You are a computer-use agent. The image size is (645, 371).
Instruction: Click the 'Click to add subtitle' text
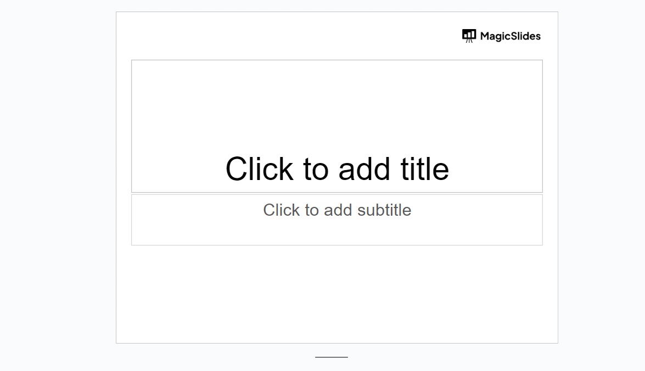click(x=337, y=210)
